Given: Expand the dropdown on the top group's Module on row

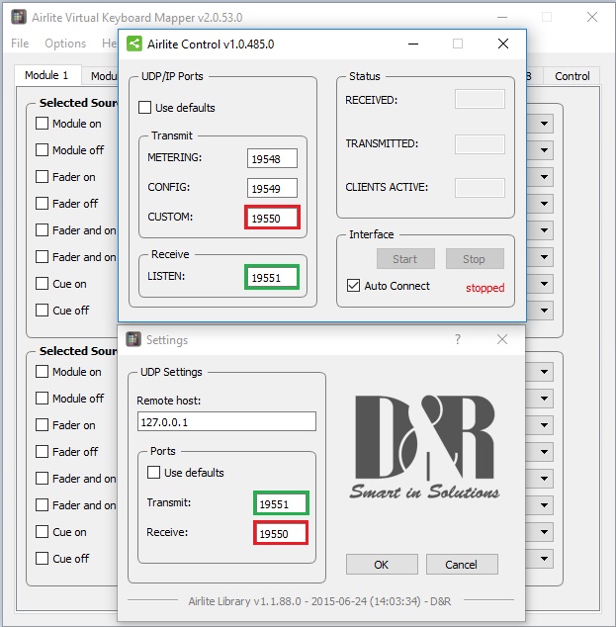Looking at the screenshot, I should tap(545, 125).
